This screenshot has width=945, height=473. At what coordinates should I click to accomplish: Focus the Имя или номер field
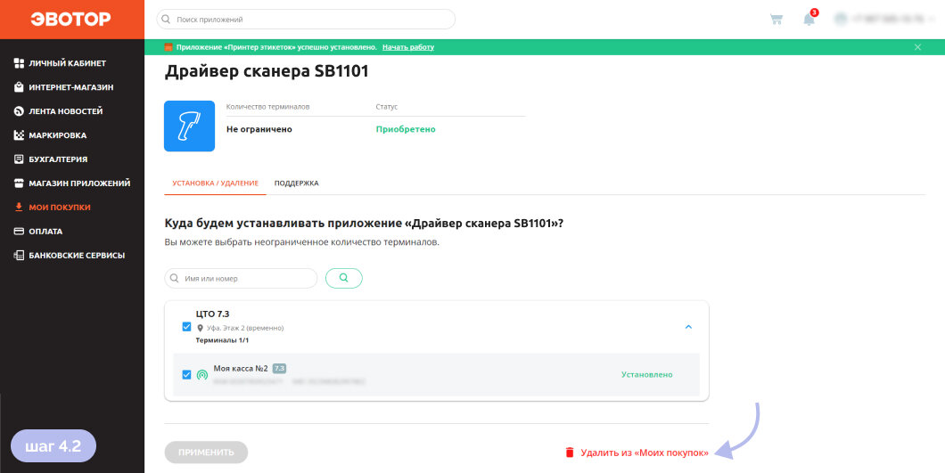(241, 279)
